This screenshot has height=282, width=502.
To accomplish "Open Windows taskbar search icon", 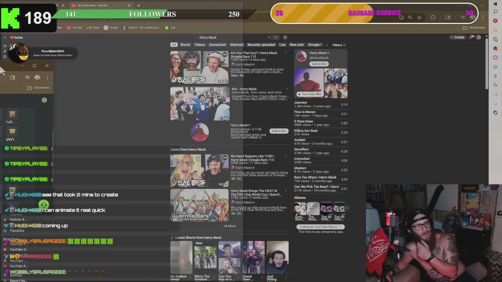I will [495, 13].
